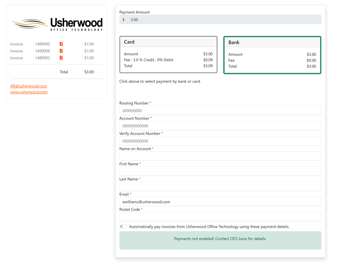Screen dimensions: 361x262
Task: Click the Payment Amount field
Action: coord(224,20)
